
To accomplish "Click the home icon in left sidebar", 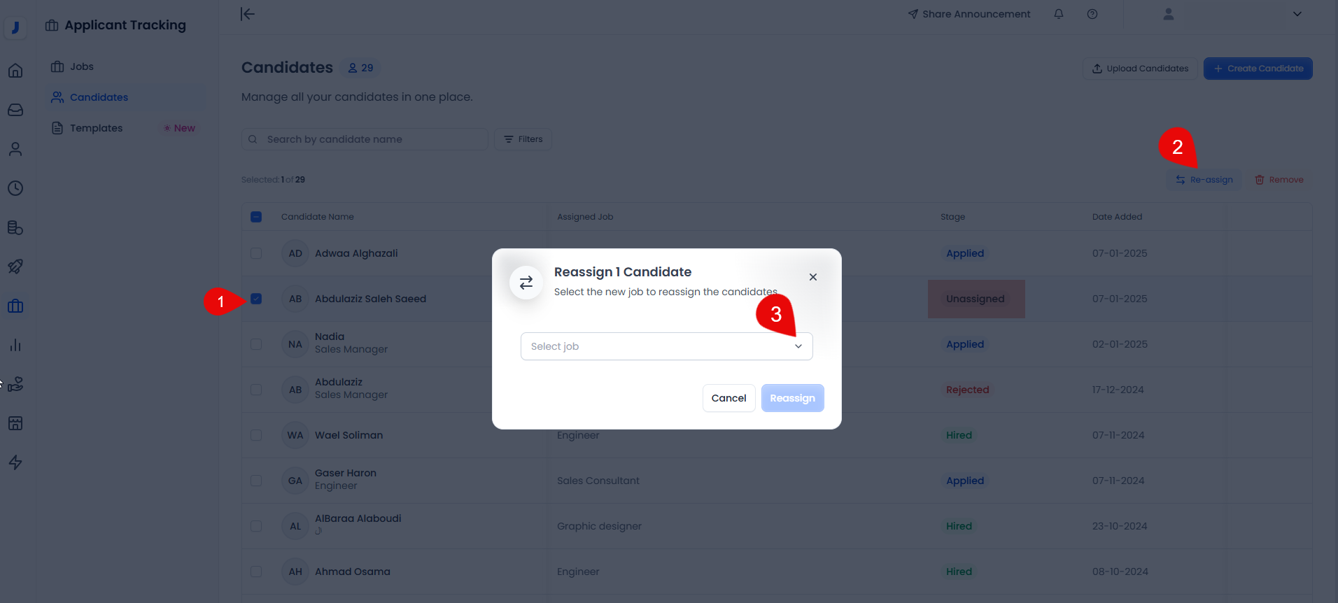I will pyautogui.click(x=15, y=71).
